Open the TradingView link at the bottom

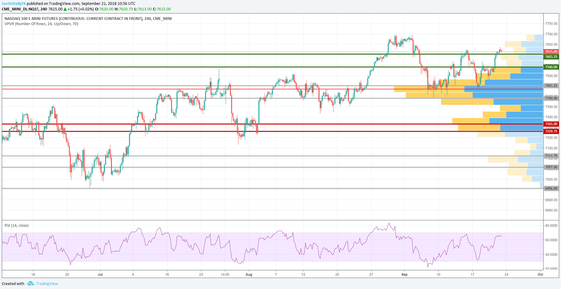coord(47,283)
